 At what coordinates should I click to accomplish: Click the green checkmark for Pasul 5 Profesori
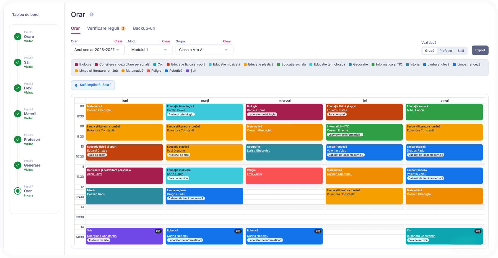[x=18, y=140]
